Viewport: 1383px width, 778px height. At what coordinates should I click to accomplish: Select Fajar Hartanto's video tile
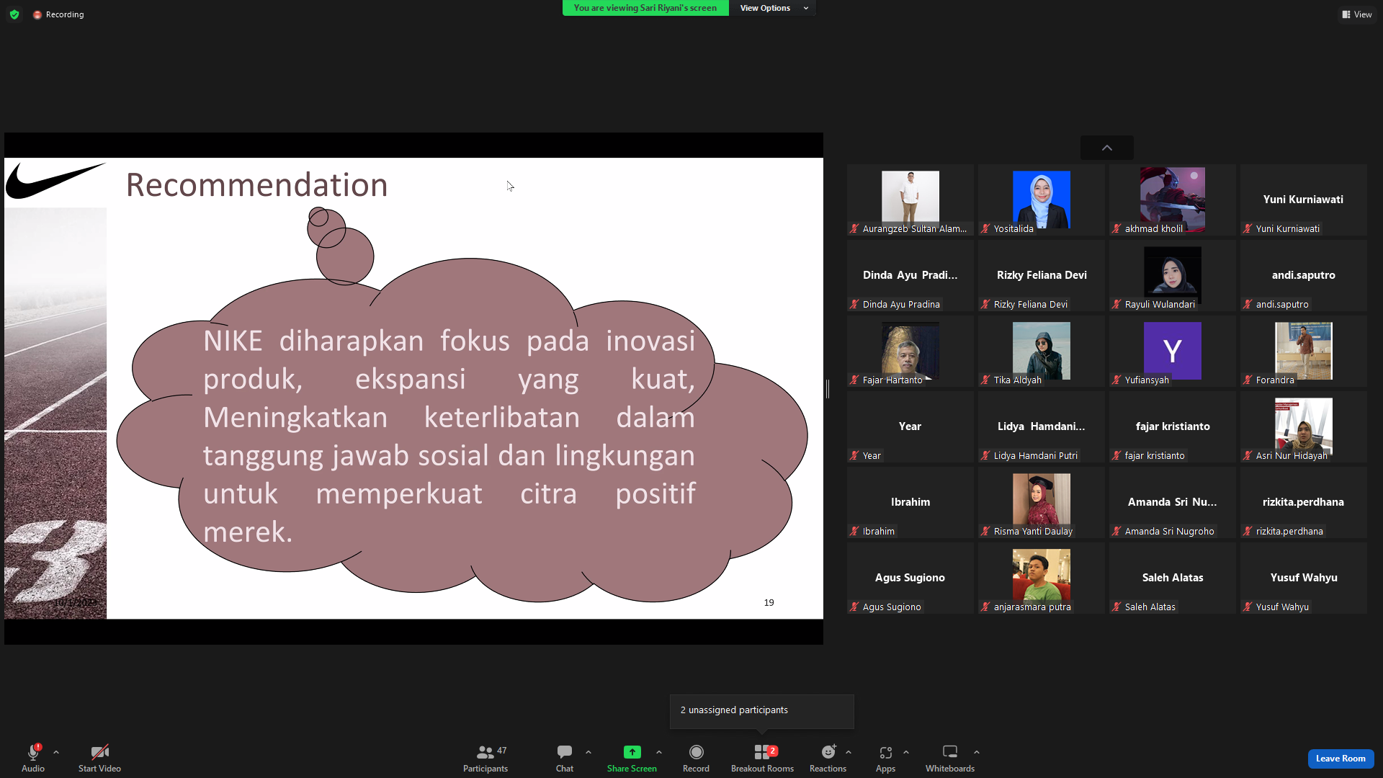(x=910, y=351)
